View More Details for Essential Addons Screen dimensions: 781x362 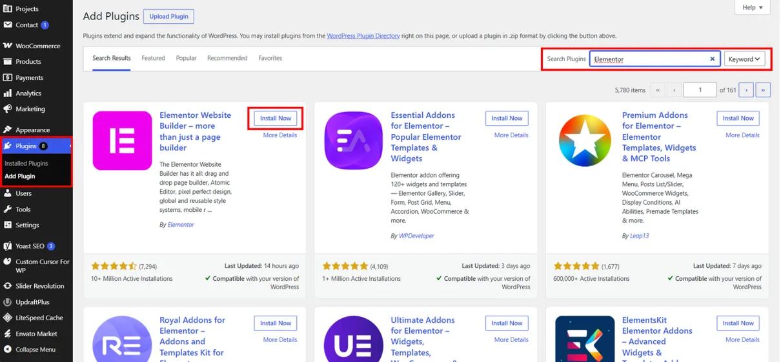511,135
